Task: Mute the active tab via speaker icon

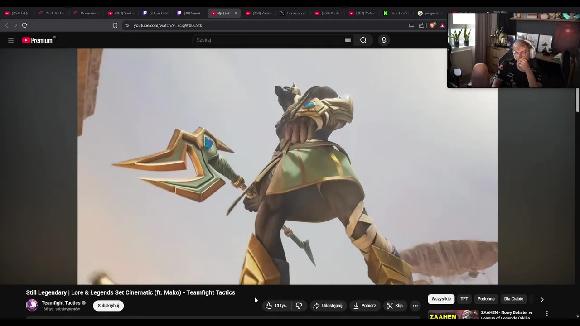Action: point(219,13)
